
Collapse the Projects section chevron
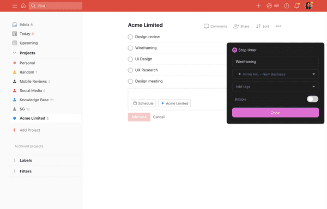(x=15, y=53)
